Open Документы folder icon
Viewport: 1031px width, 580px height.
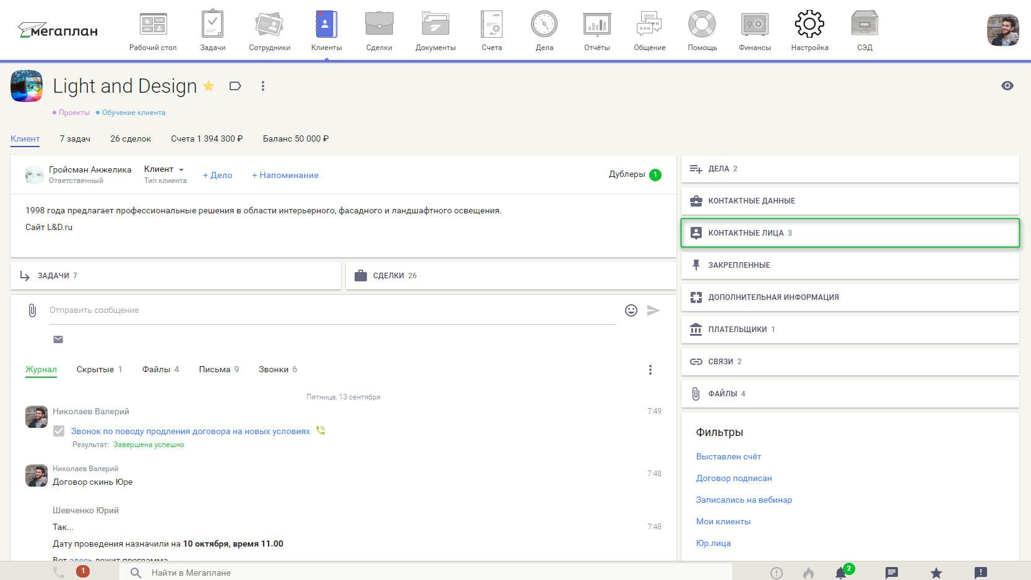[x=436, y=23]
